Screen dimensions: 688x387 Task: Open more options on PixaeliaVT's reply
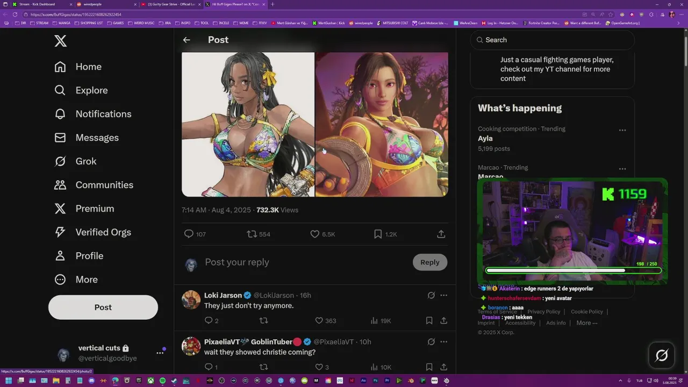[443, 342]
